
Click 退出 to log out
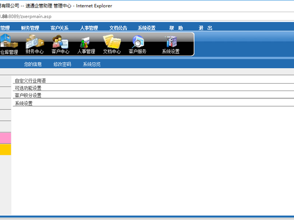(206, 28)
